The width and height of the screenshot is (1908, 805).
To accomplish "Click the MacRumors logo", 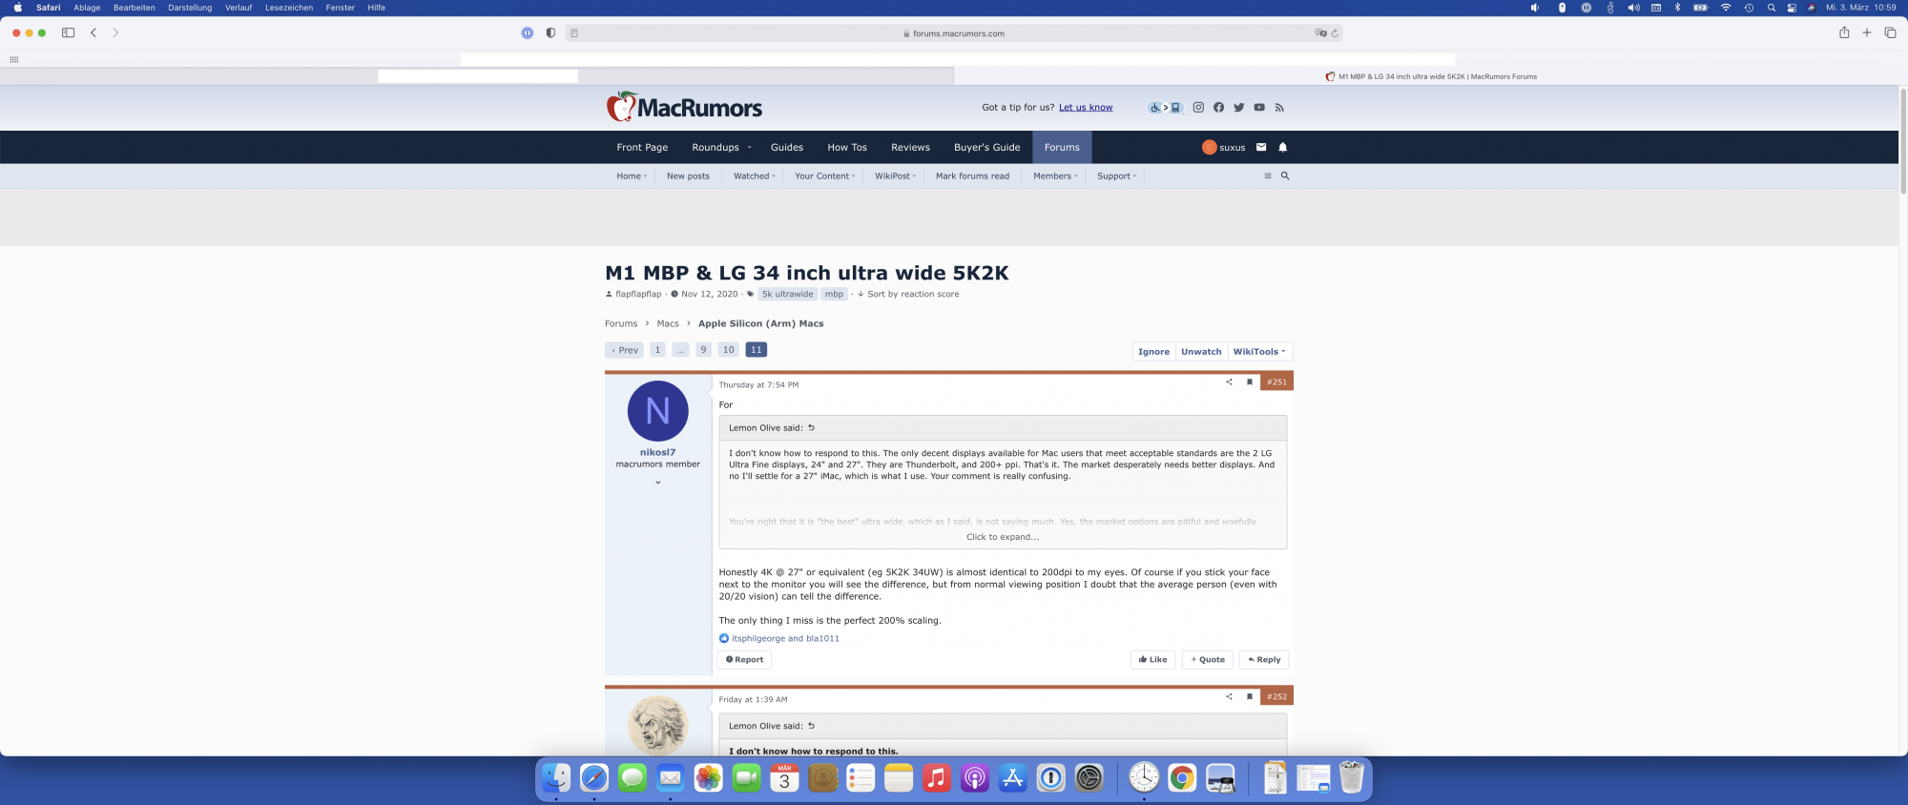I will (684, 107).
